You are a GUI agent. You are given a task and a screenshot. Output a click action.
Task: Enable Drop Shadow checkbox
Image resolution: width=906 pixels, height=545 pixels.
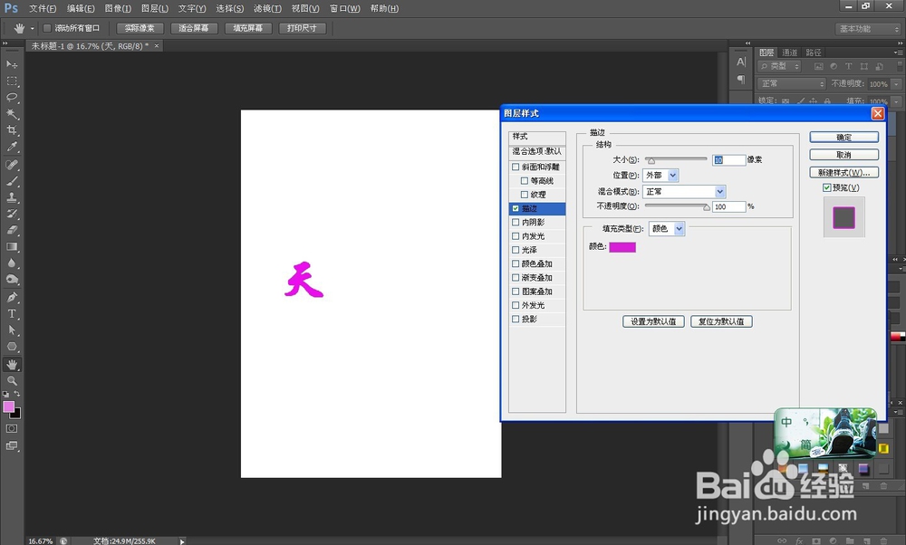coord(516,319)
